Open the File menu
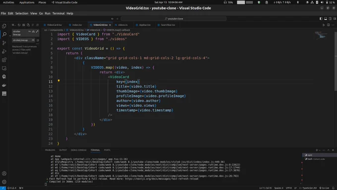 tap(3, 13)
